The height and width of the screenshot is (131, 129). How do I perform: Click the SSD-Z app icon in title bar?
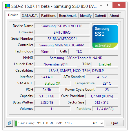click(x=8, y=6)
